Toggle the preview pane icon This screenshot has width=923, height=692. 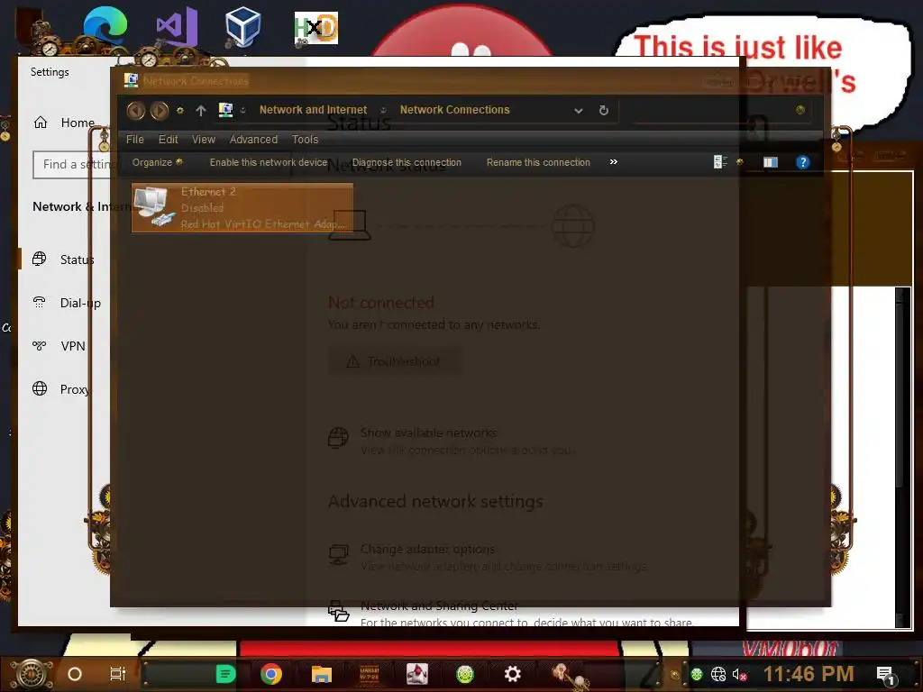tap(771, 162)
